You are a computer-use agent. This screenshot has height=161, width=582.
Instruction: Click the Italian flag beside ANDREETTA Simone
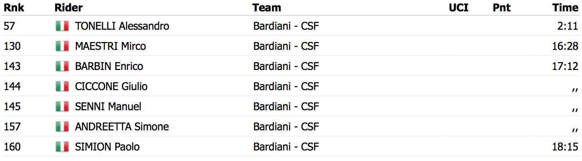[62, 127]
